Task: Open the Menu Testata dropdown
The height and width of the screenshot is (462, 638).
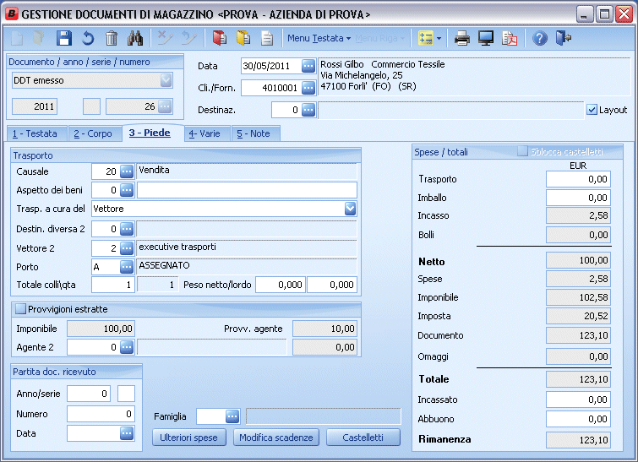Action: click(319, 38)
